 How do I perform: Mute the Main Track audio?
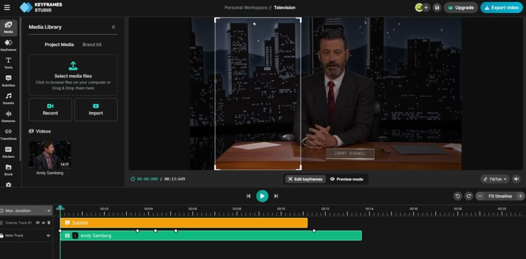click(49, 235)
